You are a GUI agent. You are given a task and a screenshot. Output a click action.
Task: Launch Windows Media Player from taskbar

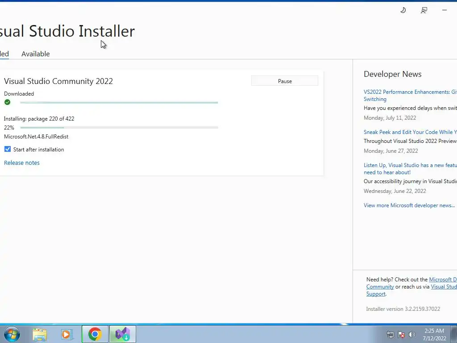[67, 334]
